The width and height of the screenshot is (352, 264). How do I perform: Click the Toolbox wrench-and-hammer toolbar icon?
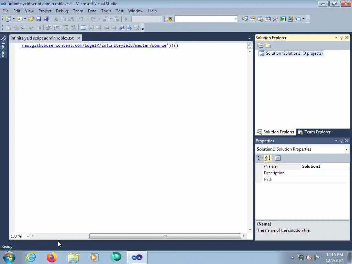(275, 19)
